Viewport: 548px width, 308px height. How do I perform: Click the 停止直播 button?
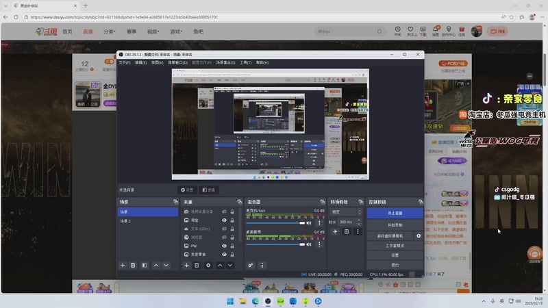(395, 213)
